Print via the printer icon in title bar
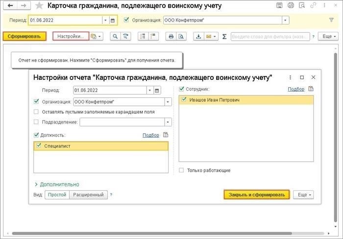The image size is (343, 239). pyautogui.click(x=291, y=5)
